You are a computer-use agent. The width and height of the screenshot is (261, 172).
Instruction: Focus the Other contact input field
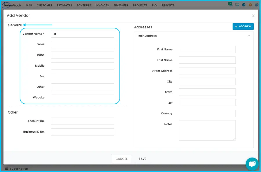[x=83, y=87]
